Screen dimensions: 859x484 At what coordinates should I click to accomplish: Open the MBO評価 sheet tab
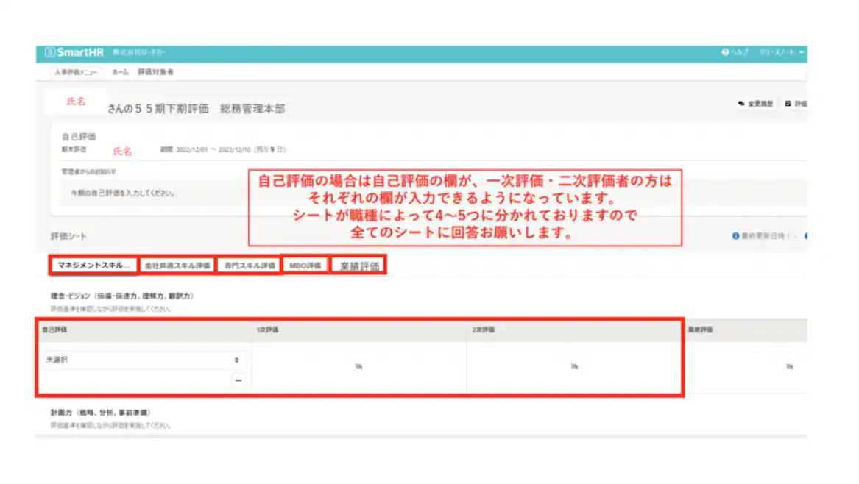click(305, 265)
